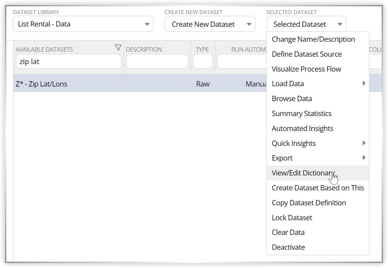Select Clear Data menu item
This screenshot has height=268, width=388.
click(318, 232)
